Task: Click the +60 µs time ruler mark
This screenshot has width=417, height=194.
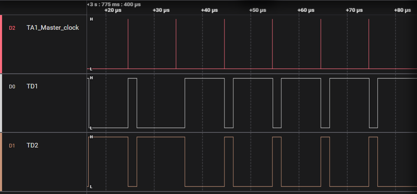Action: pyautogui.click(x=306, y=10)
